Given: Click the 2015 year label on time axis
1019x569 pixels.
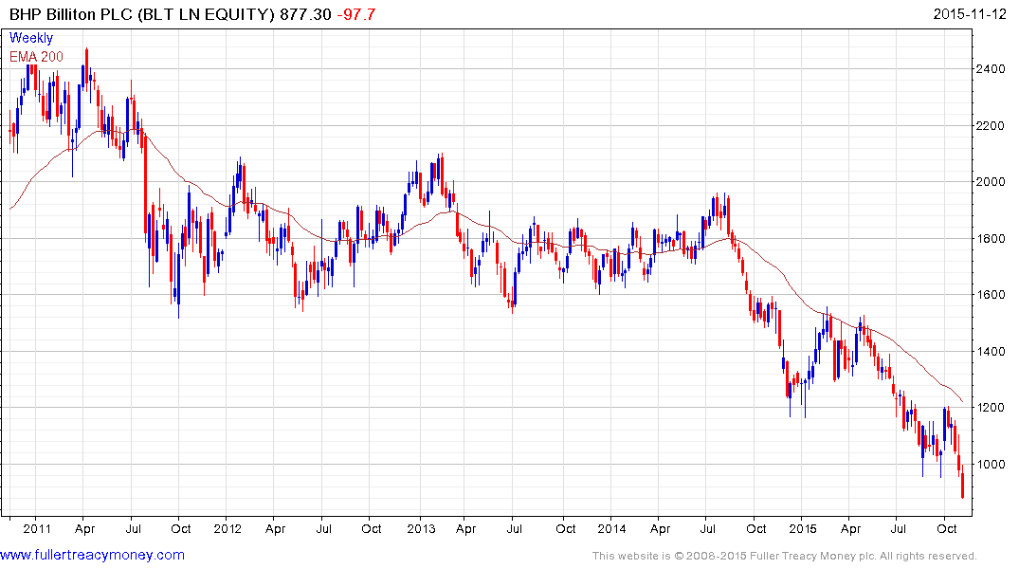Looking at the screenshot, I should [803, 528].
